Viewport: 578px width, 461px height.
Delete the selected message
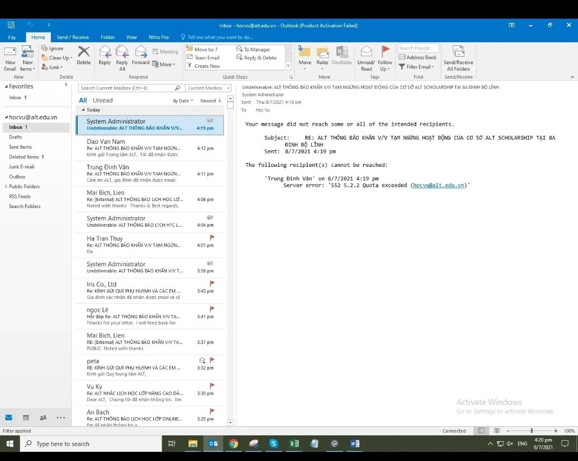tap(84, 55)
